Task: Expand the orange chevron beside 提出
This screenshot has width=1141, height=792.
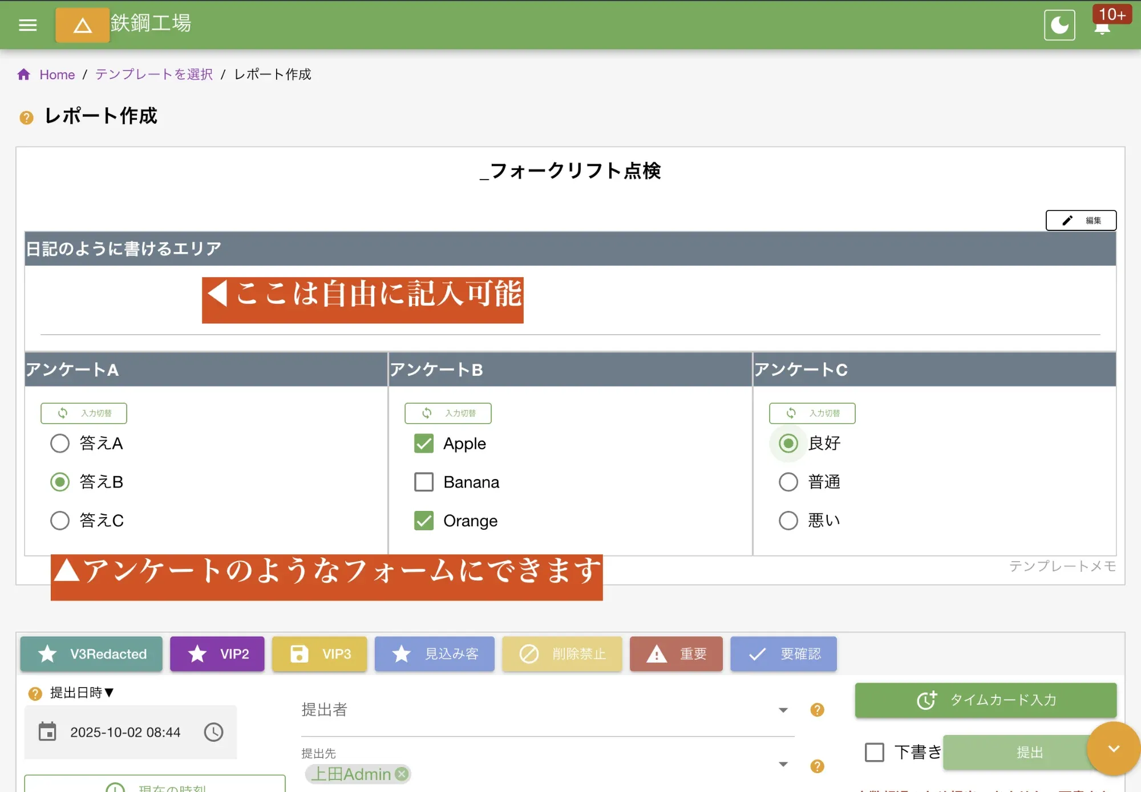Action: pyautogui.click(x=1111, y=749)
